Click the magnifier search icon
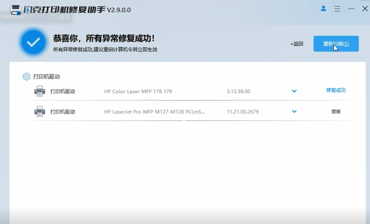This screenshot has width=370, height=224. click(x=55, y=17)
